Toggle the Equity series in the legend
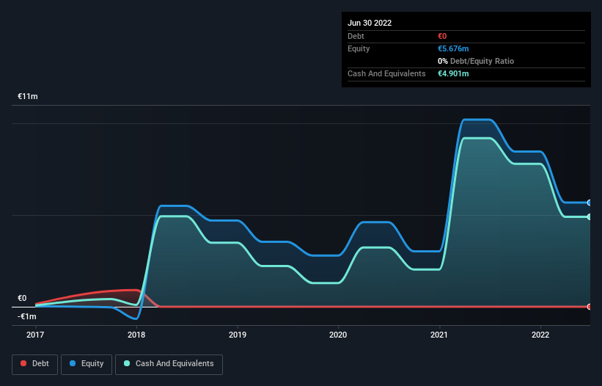The height and width of the screenshot is (386, 602). (x=87, y=364)
